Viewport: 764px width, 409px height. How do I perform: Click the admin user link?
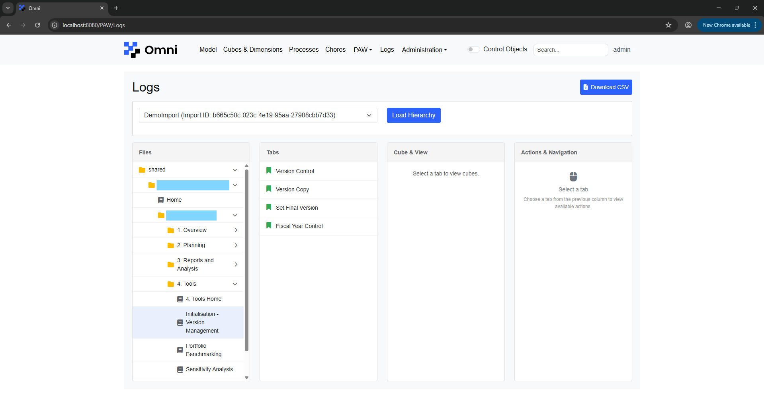(x=622, y=49)
